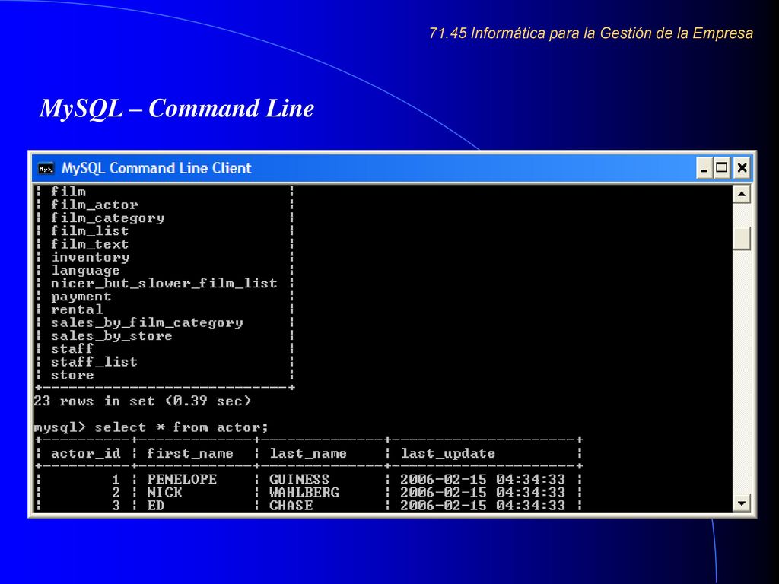This screenshot has height=584, width=779.
Task: Click the first name 'ED'
Action: (155, 506)
